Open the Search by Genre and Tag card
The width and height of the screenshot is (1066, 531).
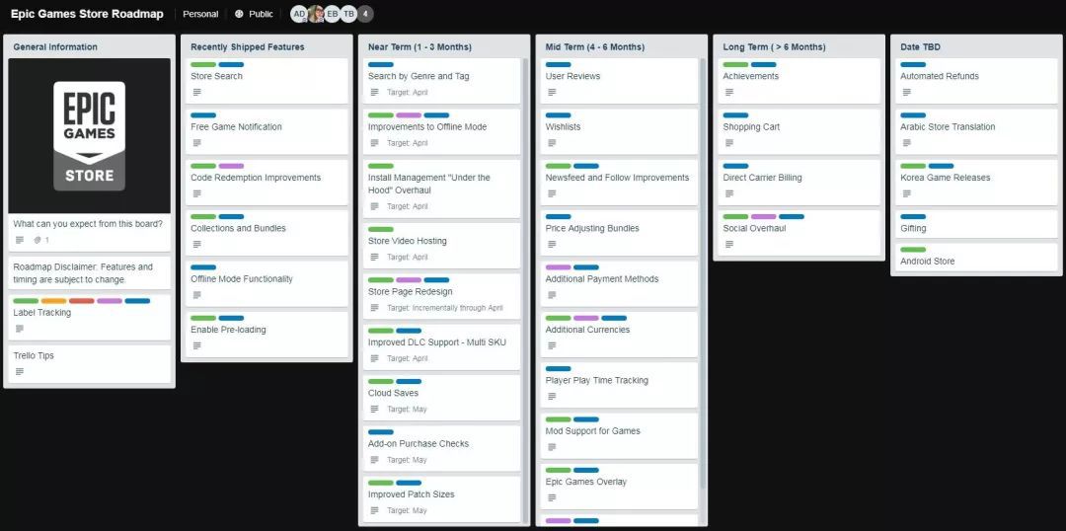click(441, 81)
